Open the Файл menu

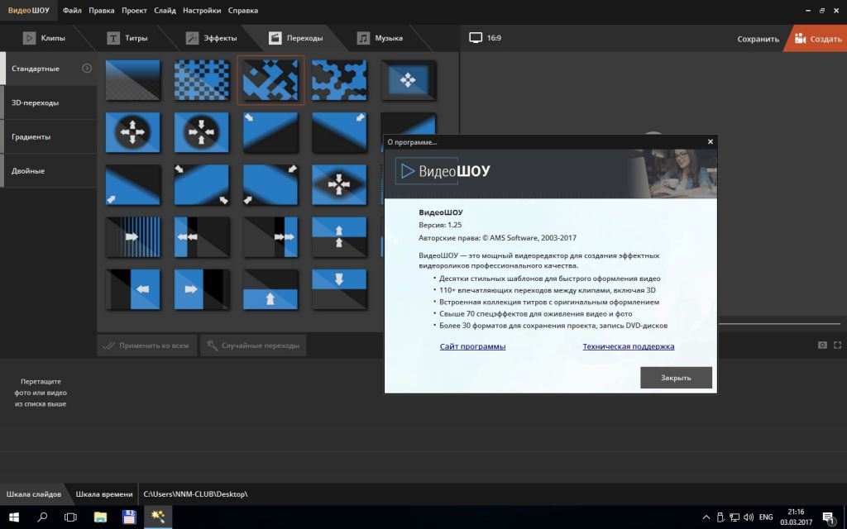(72, 11)
